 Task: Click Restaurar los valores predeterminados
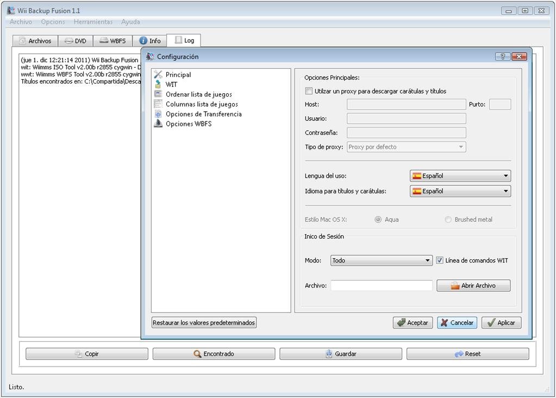pyautogui.click(x=204, y=323)
